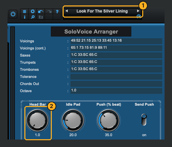This screenshot has height=147, width=172.
Task: Edit the Voicings field 49:52 21:15
Action: 116,41
